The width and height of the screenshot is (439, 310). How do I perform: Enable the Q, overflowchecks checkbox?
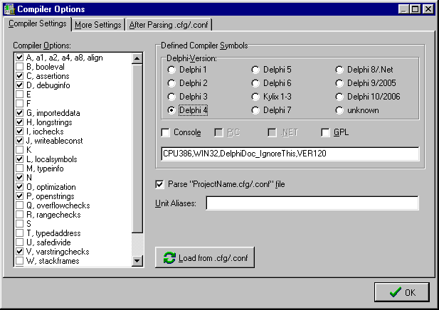(20, 205)
